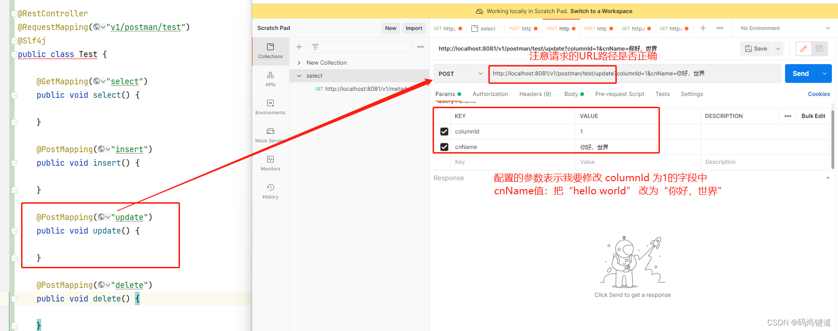Click the Bulk Edit link

(x=813, y=116)
